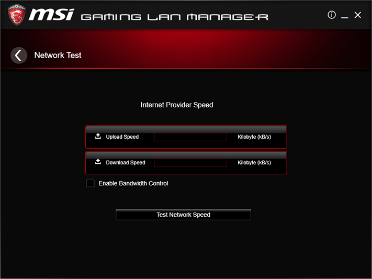Enable the Bandwidth Control checkbox
Screen dimensions: 372x279
pos(90,183)
